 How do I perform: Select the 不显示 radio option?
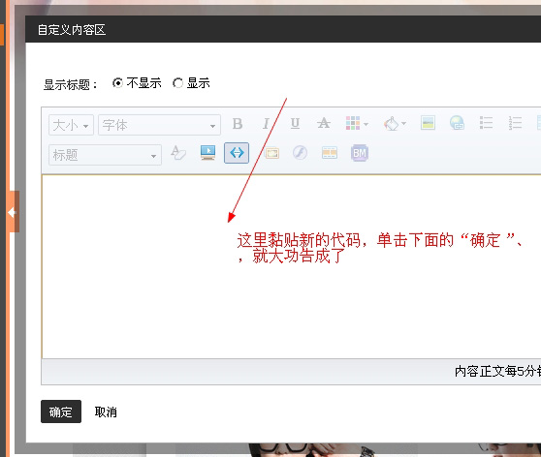[x=117, y=83]
